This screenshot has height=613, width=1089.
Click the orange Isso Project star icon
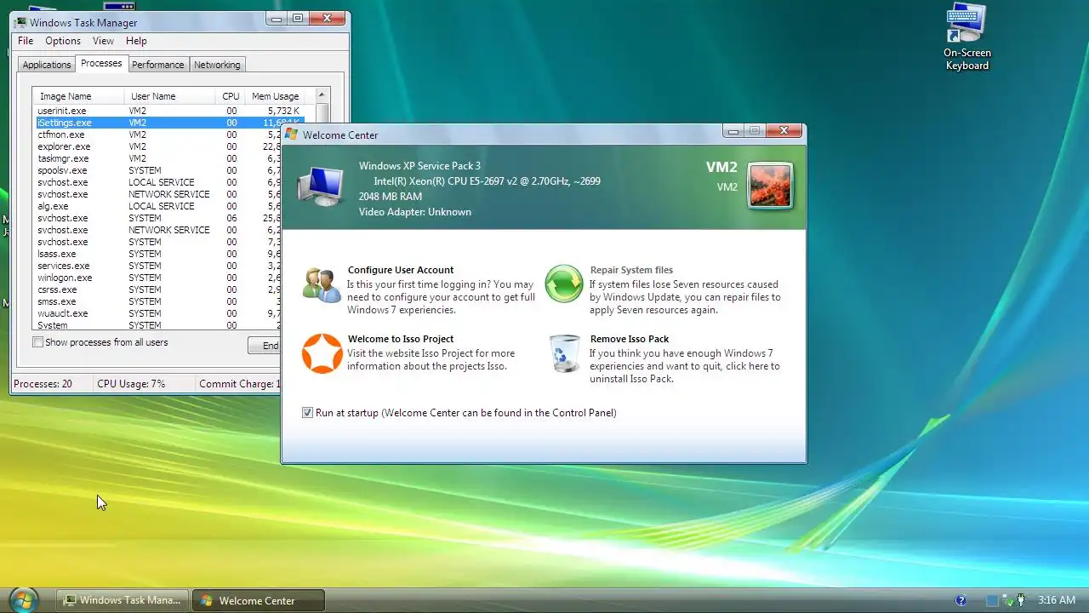[322, 353]
